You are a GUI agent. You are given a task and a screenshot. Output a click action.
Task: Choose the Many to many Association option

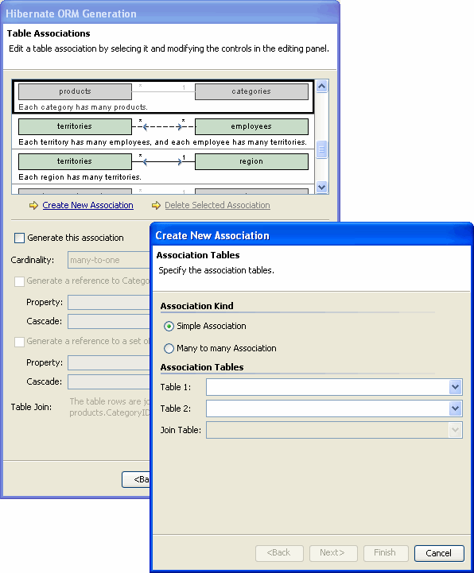pyautogui.click(x=169, y=348)
